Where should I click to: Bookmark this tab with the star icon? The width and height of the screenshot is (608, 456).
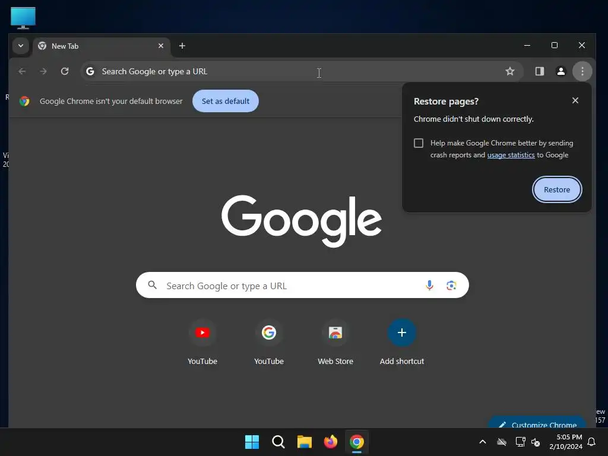[x=510, y=71]
